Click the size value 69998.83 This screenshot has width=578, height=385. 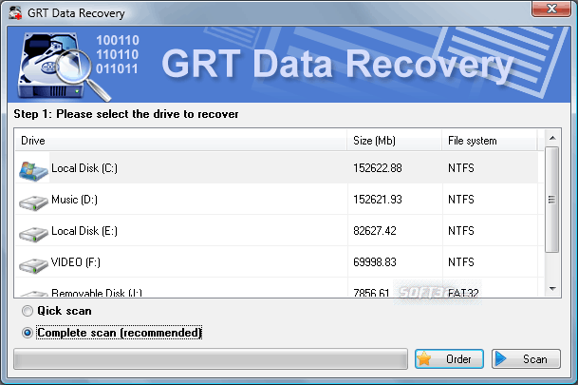click(x=375, y=262)
